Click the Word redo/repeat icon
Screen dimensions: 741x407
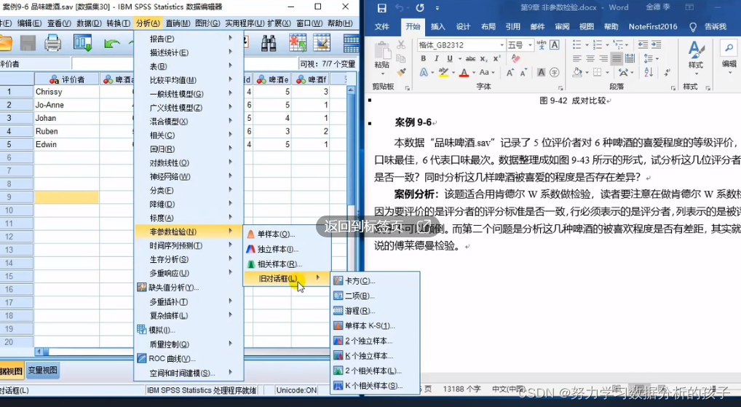point(420,7)
